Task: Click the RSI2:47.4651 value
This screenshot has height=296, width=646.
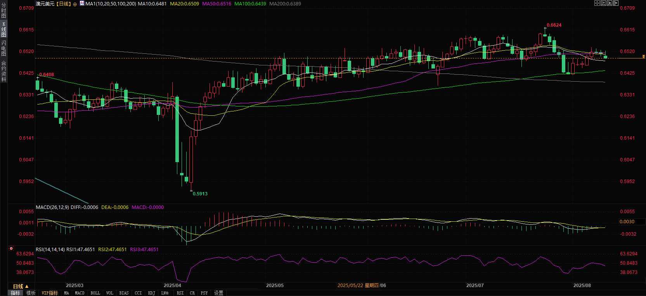Action: [113, 249]
